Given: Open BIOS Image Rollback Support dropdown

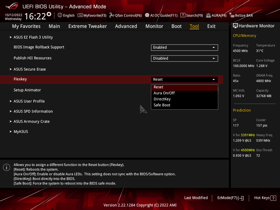Looking at the screenshot, I should [185, 48].
